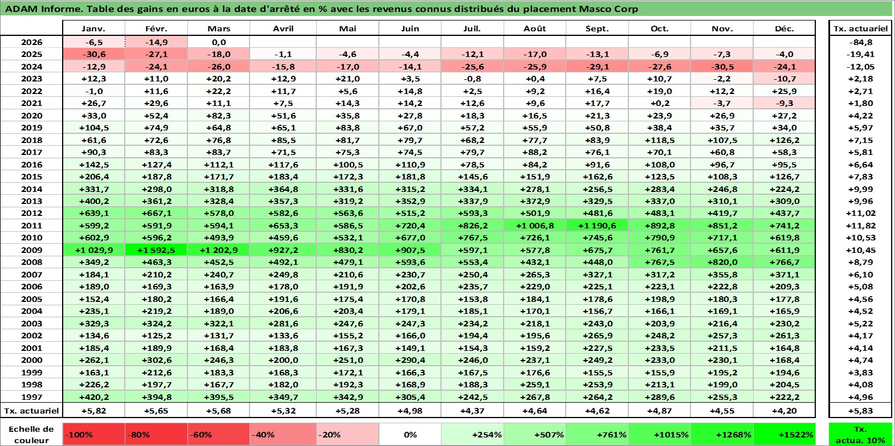Select the +254% light green legend swatch

tap(472, 434)
